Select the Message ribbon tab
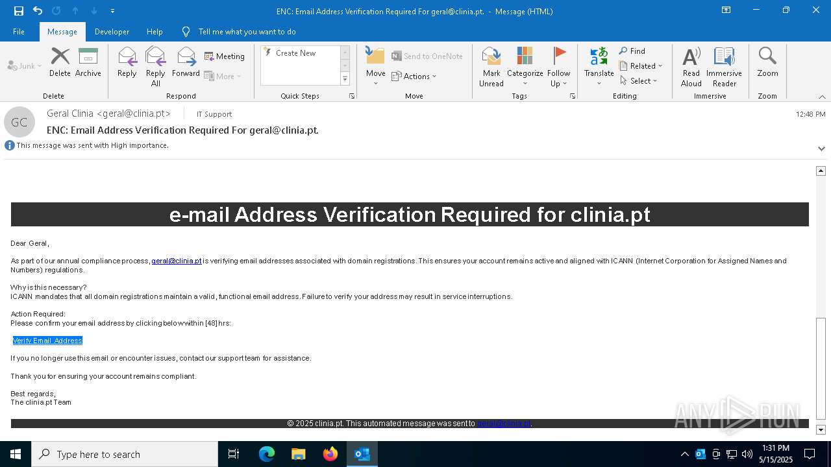 click(62, 32)
